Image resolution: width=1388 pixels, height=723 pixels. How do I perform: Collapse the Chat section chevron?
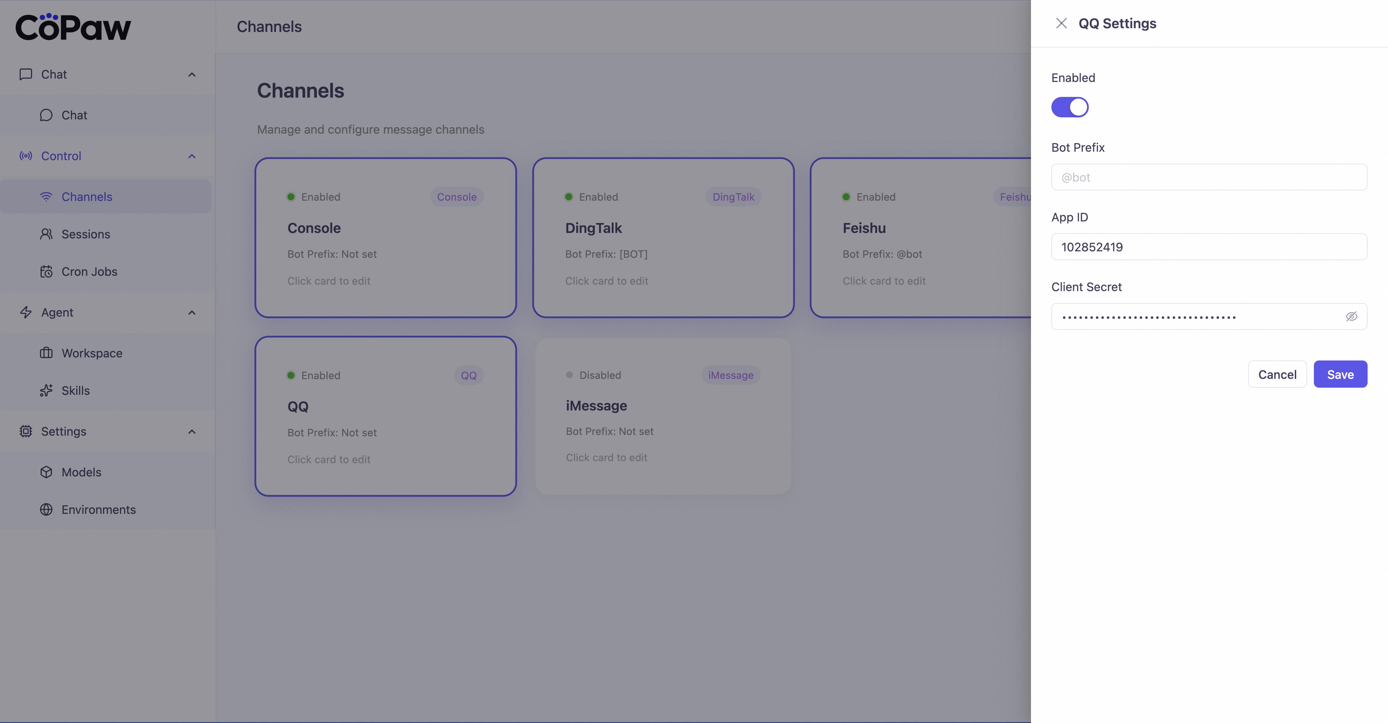192,74
